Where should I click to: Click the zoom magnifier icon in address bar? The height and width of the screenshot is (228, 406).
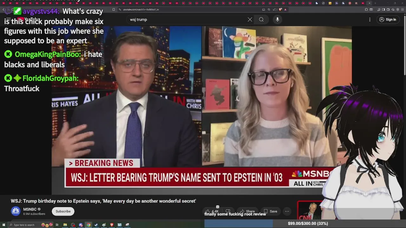[x=269, y=9]
